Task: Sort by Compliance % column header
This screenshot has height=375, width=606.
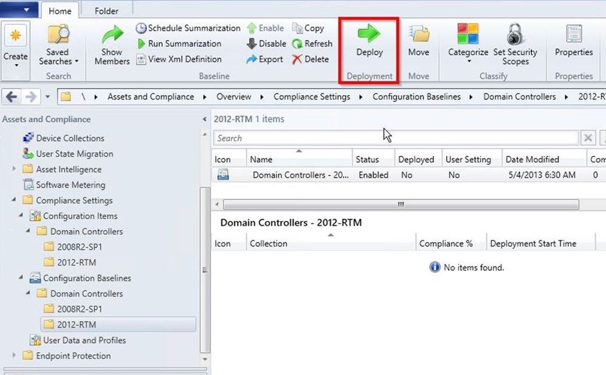Action: click(x=451, y=243)
